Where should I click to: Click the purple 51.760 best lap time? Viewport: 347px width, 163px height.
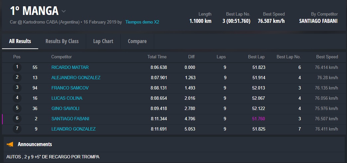pyautogui.click(x=258, y=119)
